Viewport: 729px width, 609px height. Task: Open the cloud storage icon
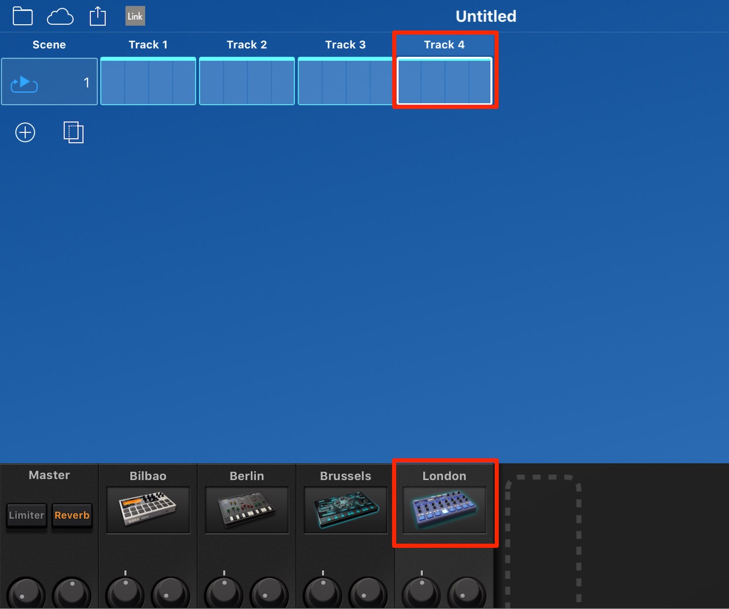pyautogui.click(x=60, y=17)
